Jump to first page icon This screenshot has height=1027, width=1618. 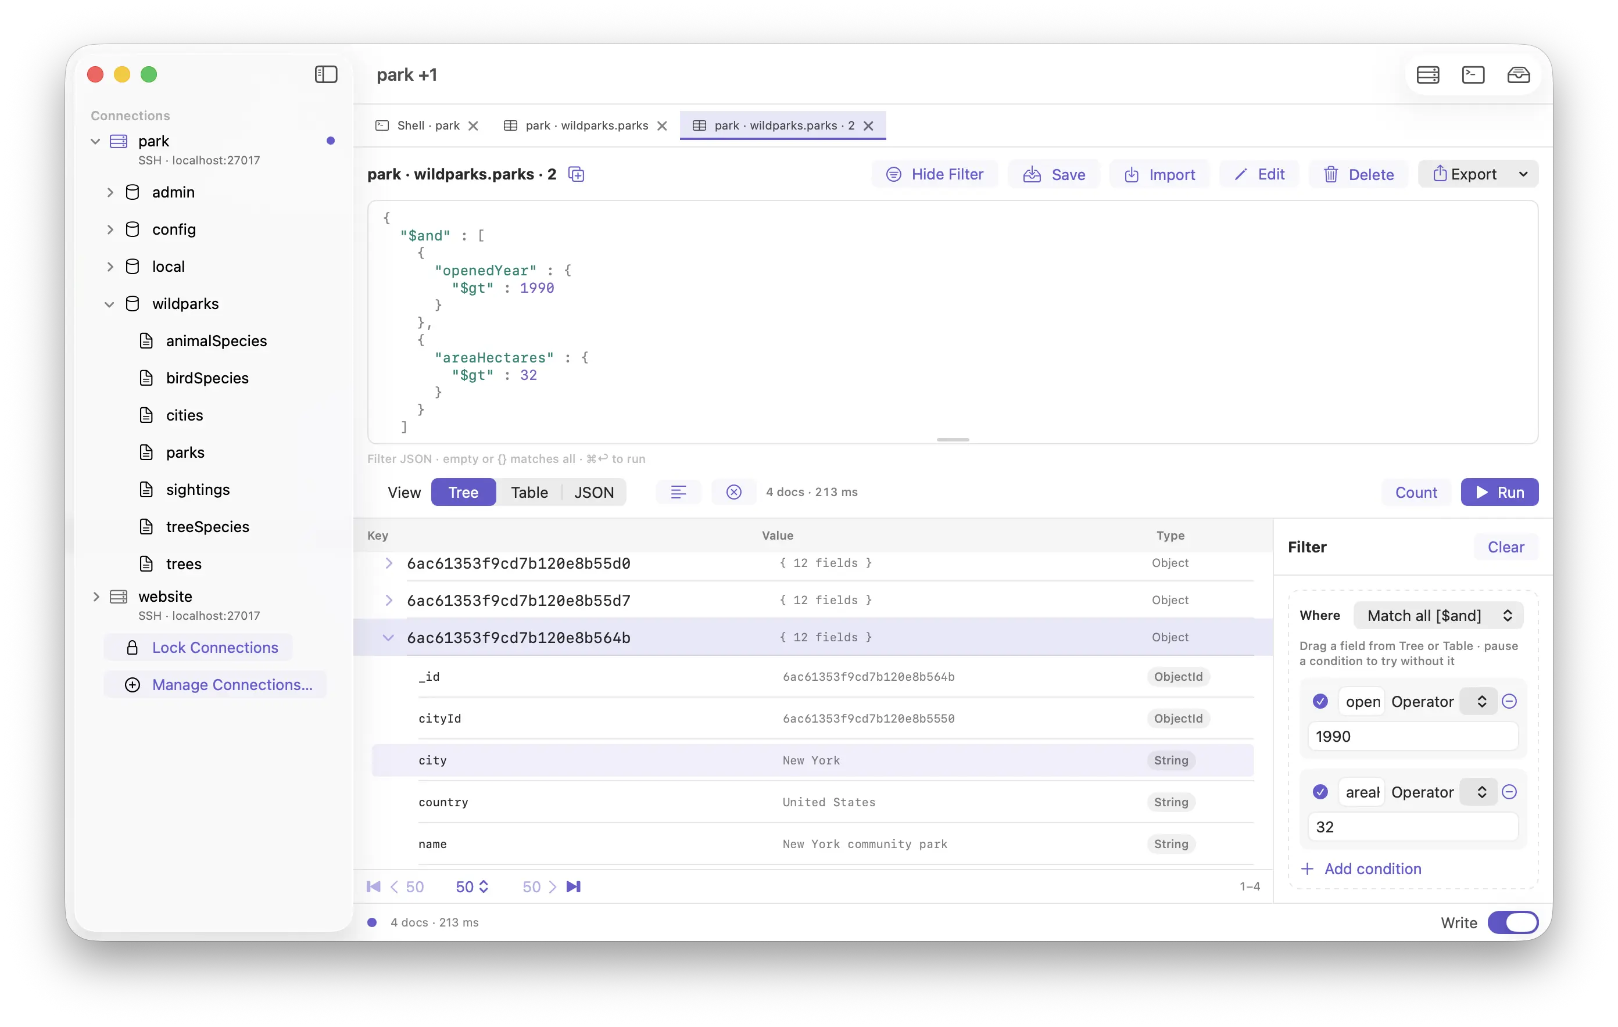pos(374,886)
